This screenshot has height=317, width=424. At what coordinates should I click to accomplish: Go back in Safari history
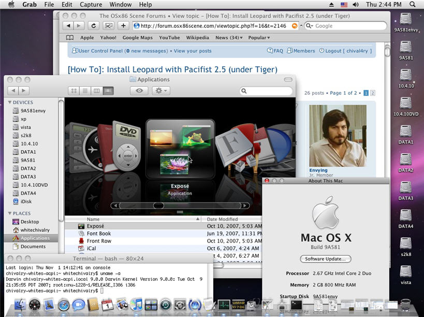tap(68, 26)
